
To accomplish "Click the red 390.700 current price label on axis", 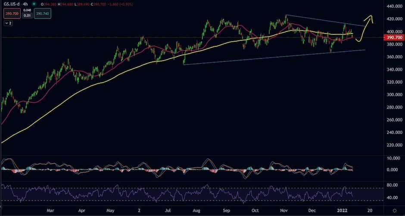I will [395, 38].
